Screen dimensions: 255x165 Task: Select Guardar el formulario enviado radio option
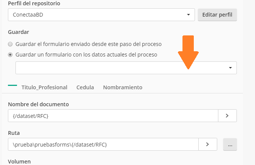pos(10,44)
